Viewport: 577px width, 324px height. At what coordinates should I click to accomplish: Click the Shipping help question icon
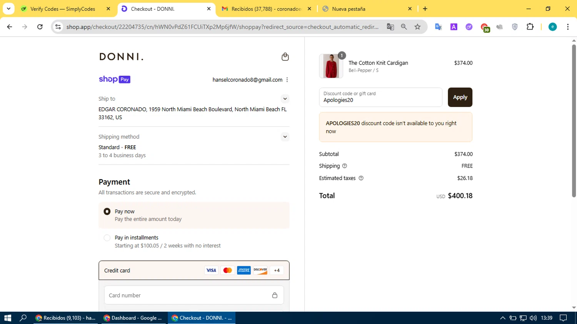click(x=345, y=166)
